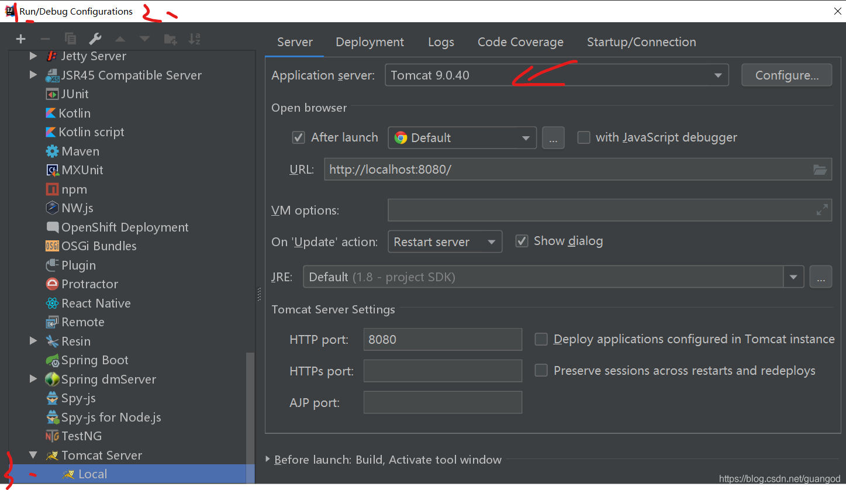Click the HTTPs port field
846x490 pixels.
[x=443, y=371]
